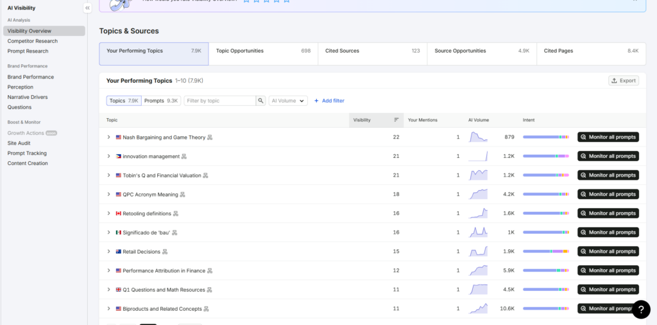Select Cited Sources tab
Image resolution: width=657 pixels, height=325 pixels.
(x=373, y=54)
